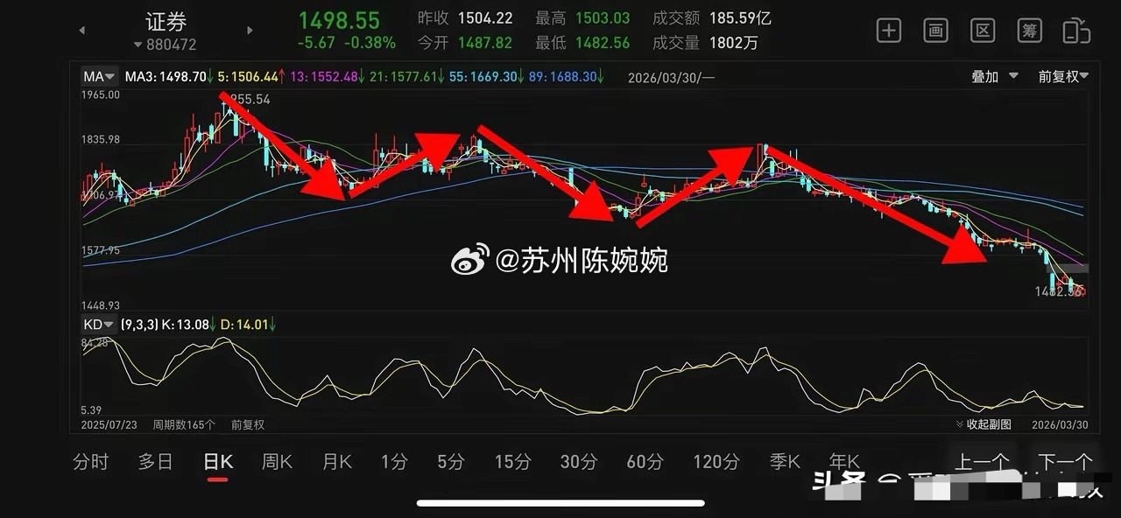
Task: Switch to the 周K weekly tab
Action: 276,462
